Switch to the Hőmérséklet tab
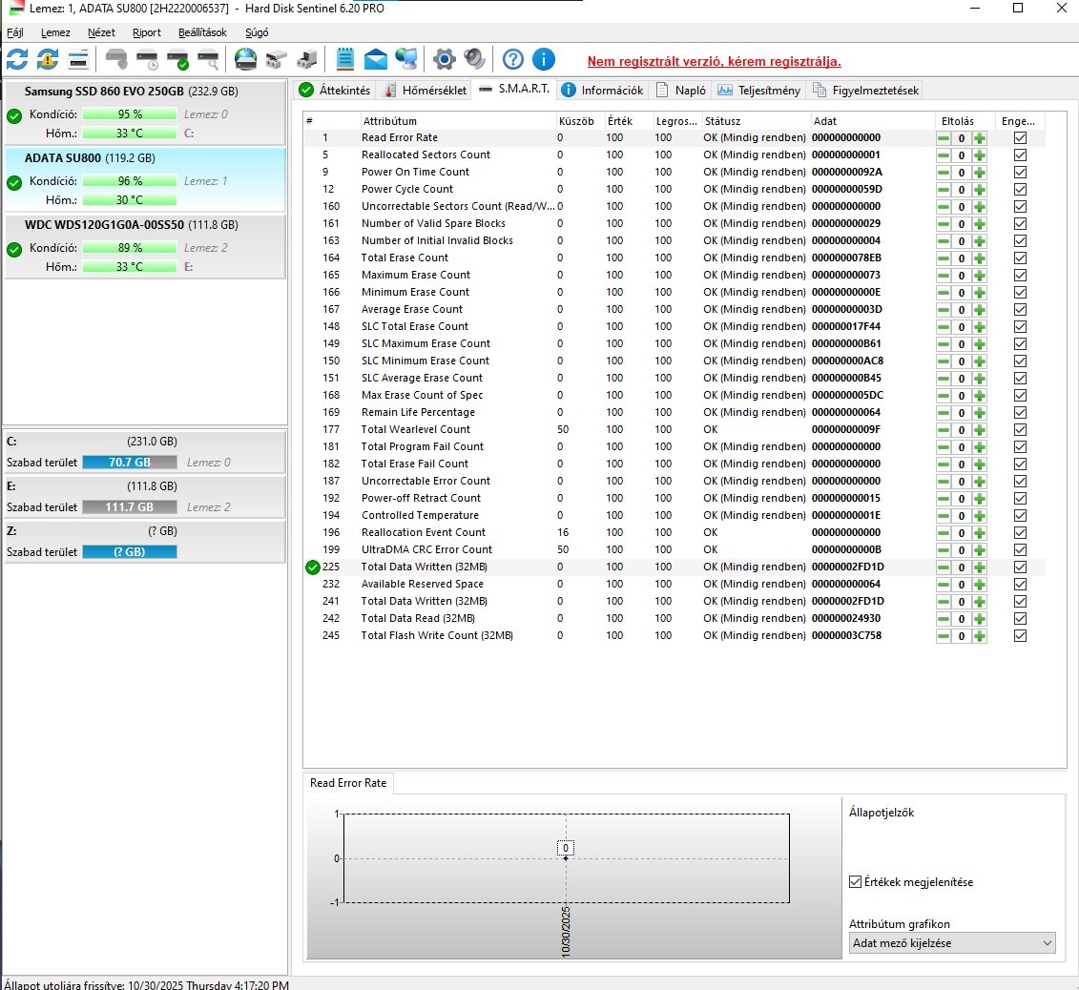 [x=425, y=90]
